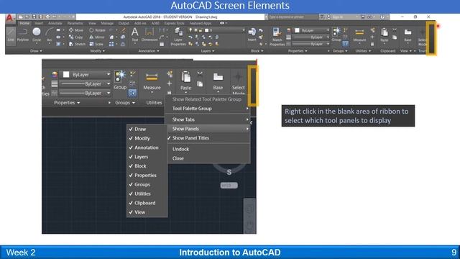Click white color swatch in enlarged ByLayer box
The width and height of the screenshot is (460, 259).
[x=66, y=75]
